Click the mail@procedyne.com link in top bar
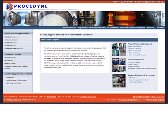Image resolution: width=168 pixels, height=126 pixels. 151,2
